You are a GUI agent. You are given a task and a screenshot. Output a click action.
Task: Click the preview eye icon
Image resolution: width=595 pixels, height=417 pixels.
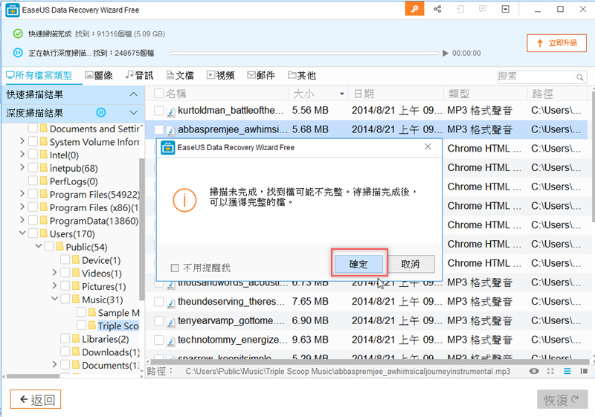534,371
